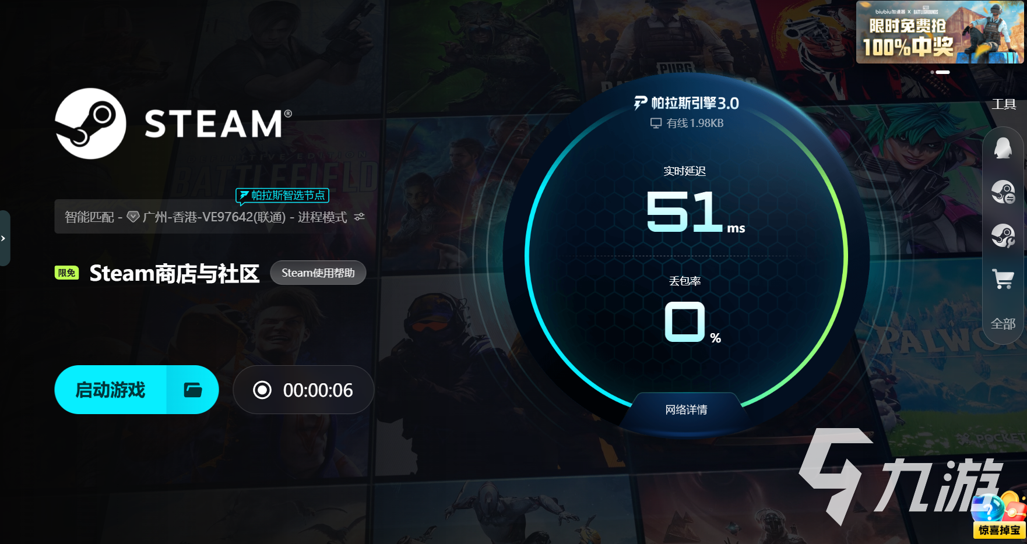Open the shopping cart tool icon

point(1003,279)
